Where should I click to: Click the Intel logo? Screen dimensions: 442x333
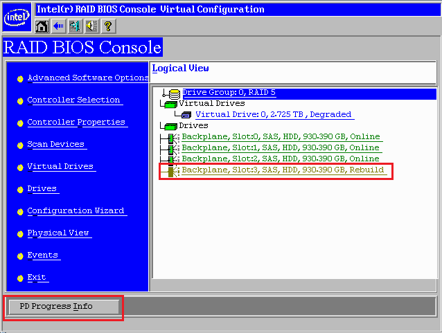[x=17, y=17]
